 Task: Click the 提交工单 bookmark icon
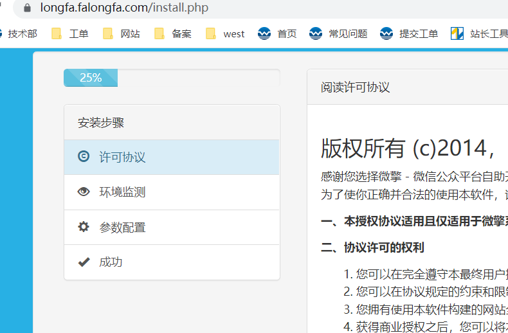tap(386, 33)
